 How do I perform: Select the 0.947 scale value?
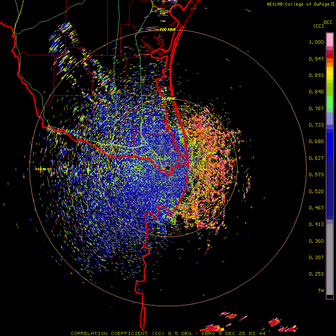tap(316, 59)
